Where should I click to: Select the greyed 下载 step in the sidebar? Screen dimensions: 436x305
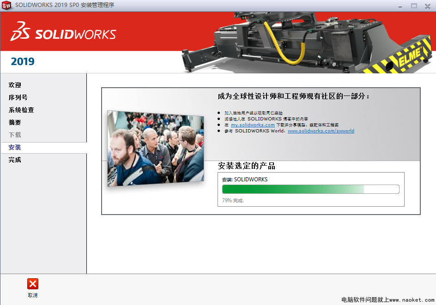(x=15, y=135)
